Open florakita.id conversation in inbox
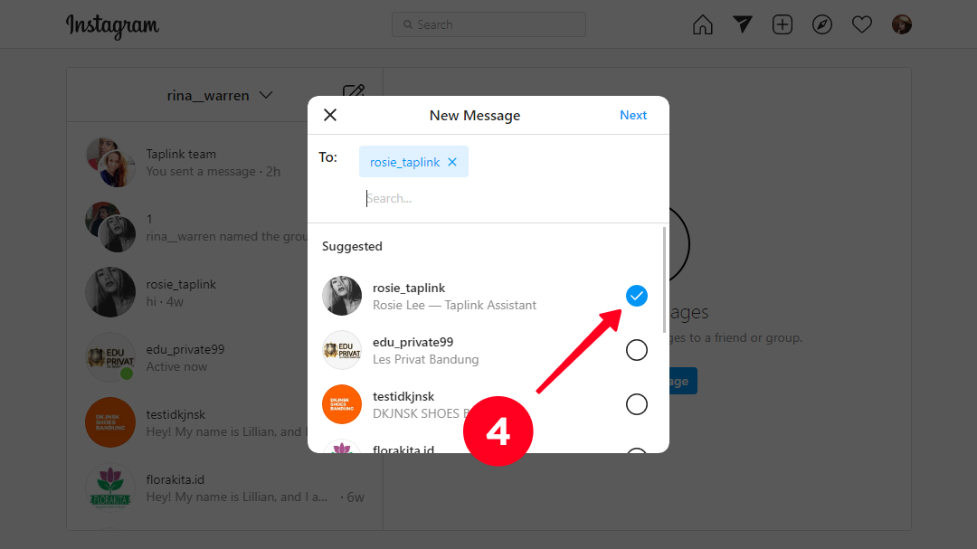This screenshot has height=549, width=977. (224, 487)
